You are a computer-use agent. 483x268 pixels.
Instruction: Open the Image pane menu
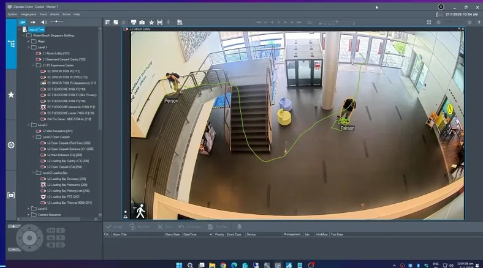point(28,14)
